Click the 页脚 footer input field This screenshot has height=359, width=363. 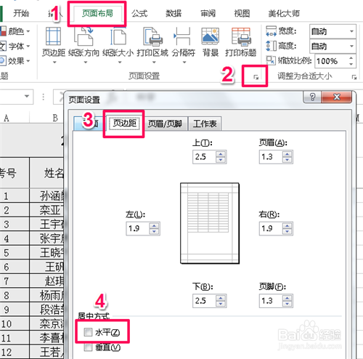pyautogui.click(x=271, y=301)
